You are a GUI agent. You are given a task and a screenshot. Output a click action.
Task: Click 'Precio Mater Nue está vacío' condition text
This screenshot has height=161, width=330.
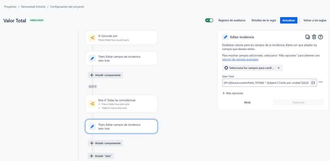pyautogui.click(x=116, y=104)
